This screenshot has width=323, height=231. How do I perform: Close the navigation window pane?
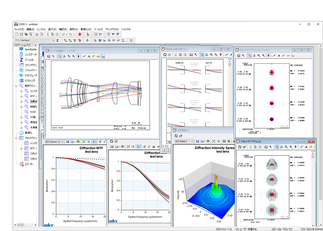(x=36, y=45)
